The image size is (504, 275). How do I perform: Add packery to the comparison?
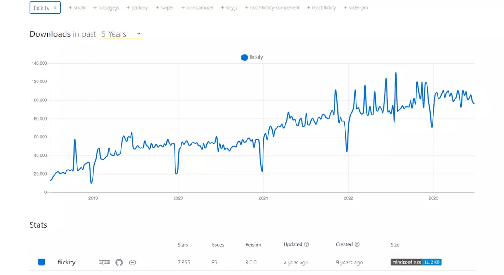pos(137,8)
